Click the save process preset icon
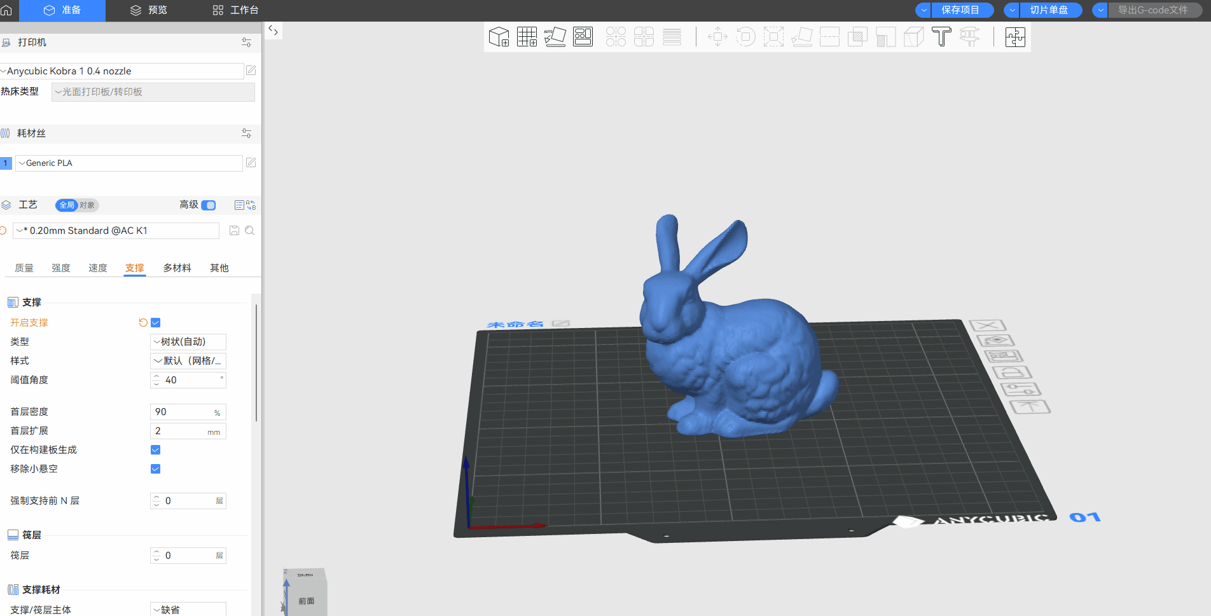The width and height of the screenshot is (1211, 616). point(234,231)
